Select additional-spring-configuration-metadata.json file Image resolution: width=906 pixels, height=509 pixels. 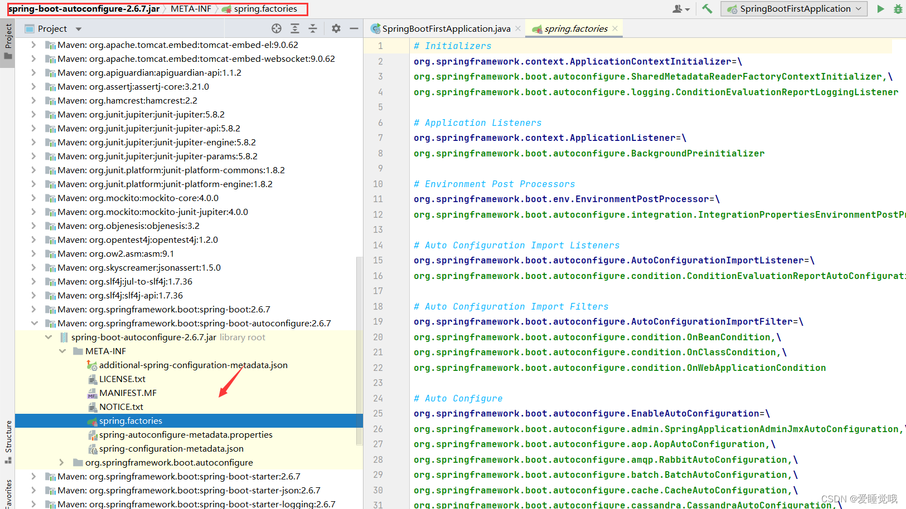(193, 365)
